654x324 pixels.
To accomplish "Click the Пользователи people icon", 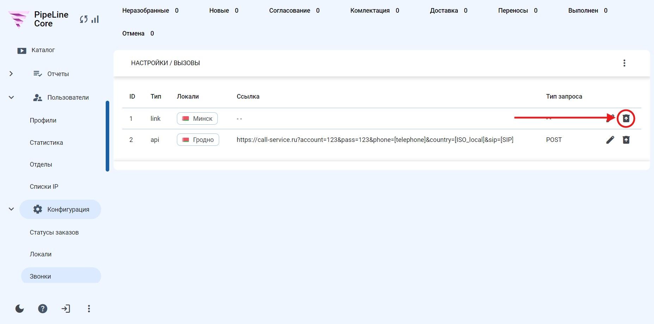I will (x=38, y=98).
